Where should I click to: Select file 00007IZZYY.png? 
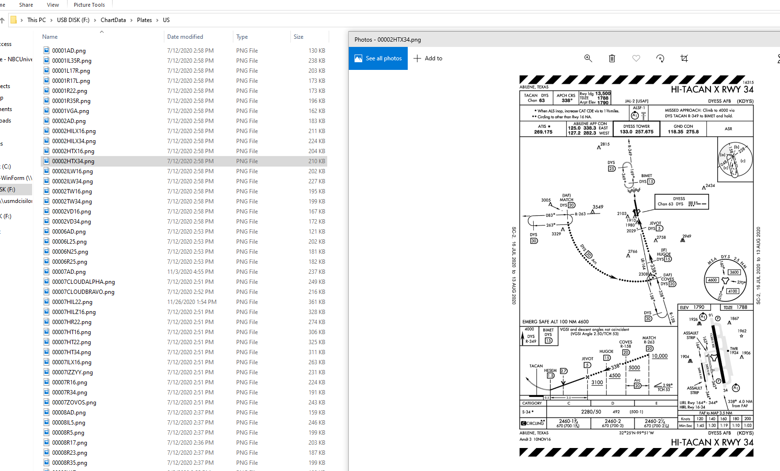pyautogui.click(x=72, y=372)
